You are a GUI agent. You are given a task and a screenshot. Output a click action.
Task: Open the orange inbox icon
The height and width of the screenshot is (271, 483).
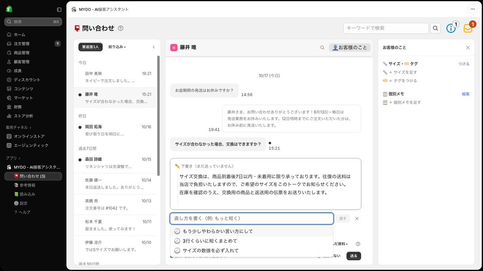(468, 28)
